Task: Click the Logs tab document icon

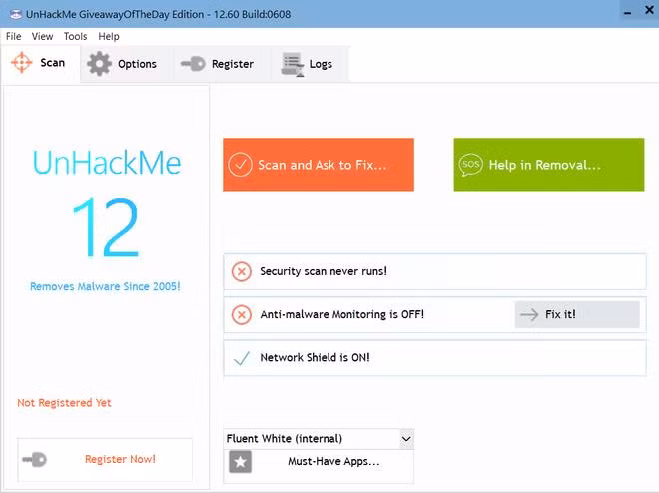Action: click(x=292, y=64)
